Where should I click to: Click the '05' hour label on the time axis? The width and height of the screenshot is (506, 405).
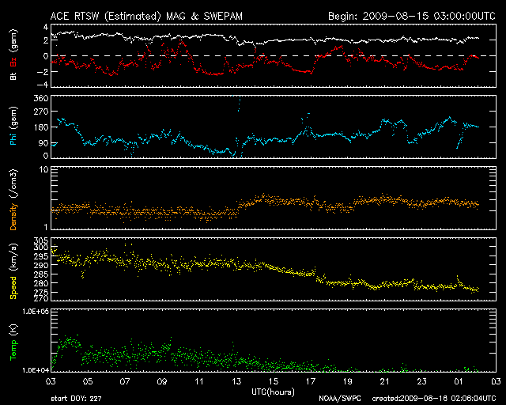[x=88, y=382]
